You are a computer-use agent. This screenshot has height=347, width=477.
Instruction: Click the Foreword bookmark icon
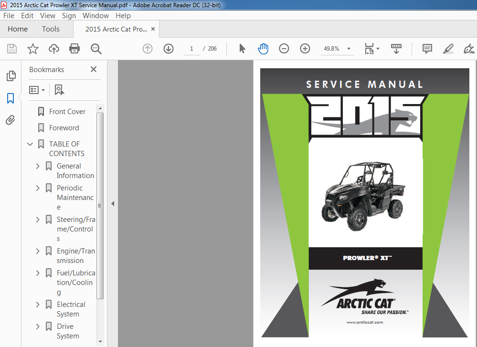[41, 128]
